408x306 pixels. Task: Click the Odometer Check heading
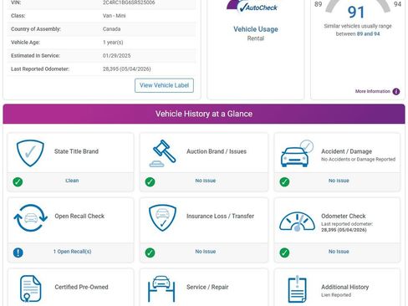(x=344, y=216)
